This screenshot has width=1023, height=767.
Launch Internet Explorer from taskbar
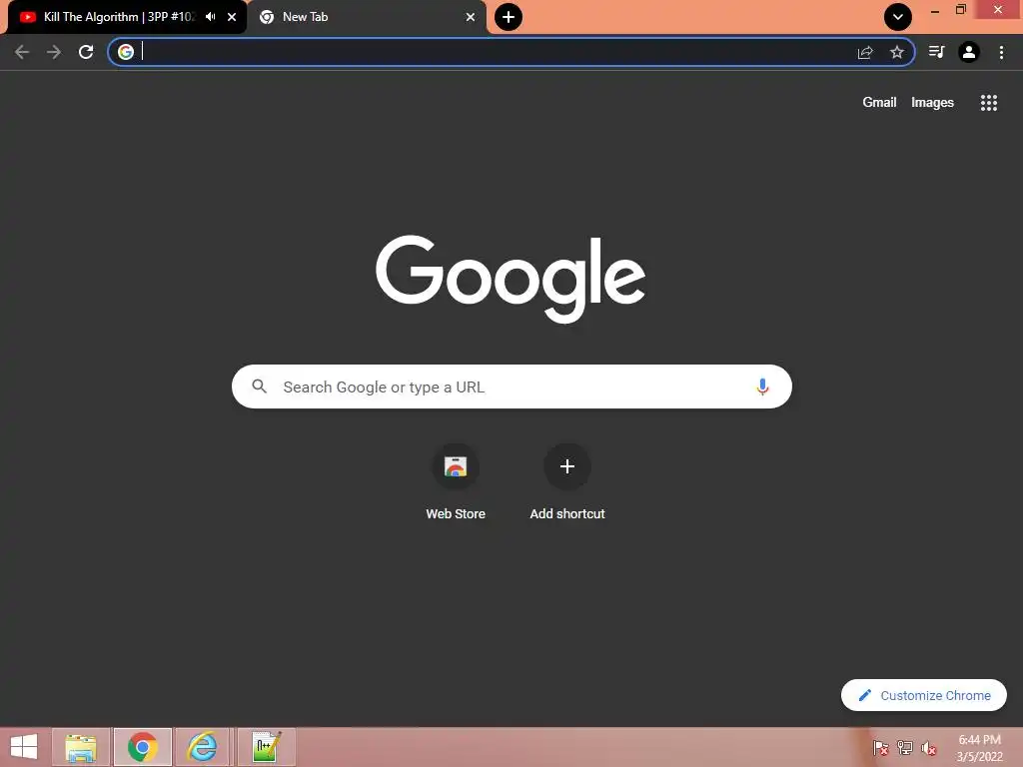[x=202, y=747]
